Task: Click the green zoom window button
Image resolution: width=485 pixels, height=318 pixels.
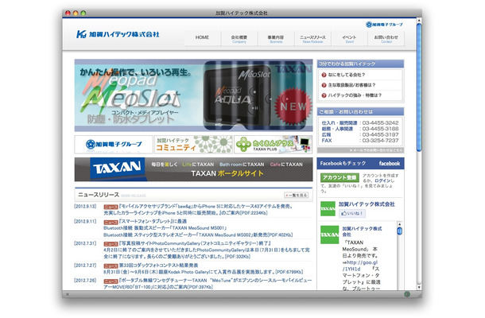Action: pyautogui.click(x=83, y=13)
